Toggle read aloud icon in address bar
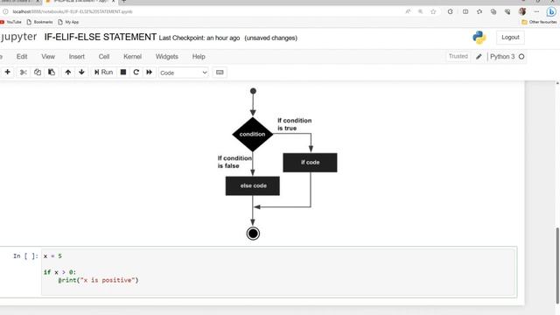This screenshot has height=315, width=560. pyautogui.click(x=408, y=11)
